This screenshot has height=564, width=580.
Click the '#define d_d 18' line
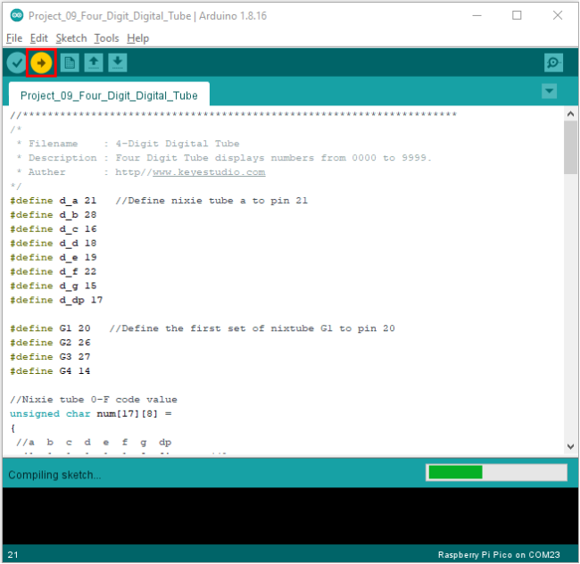point(54,244)
